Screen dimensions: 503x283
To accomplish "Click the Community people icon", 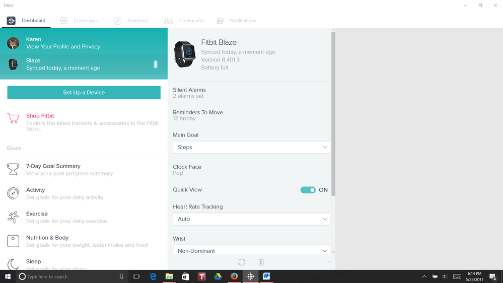I will pos(168,21).
